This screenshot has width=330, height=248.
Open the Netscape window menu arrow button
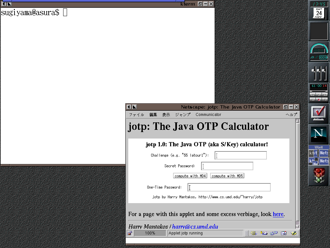[x=129, y=107]
